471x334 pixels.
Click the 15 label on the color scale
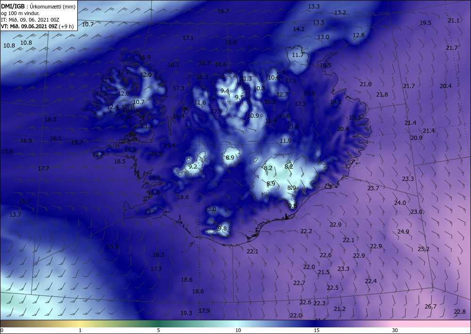pos(317,330)
